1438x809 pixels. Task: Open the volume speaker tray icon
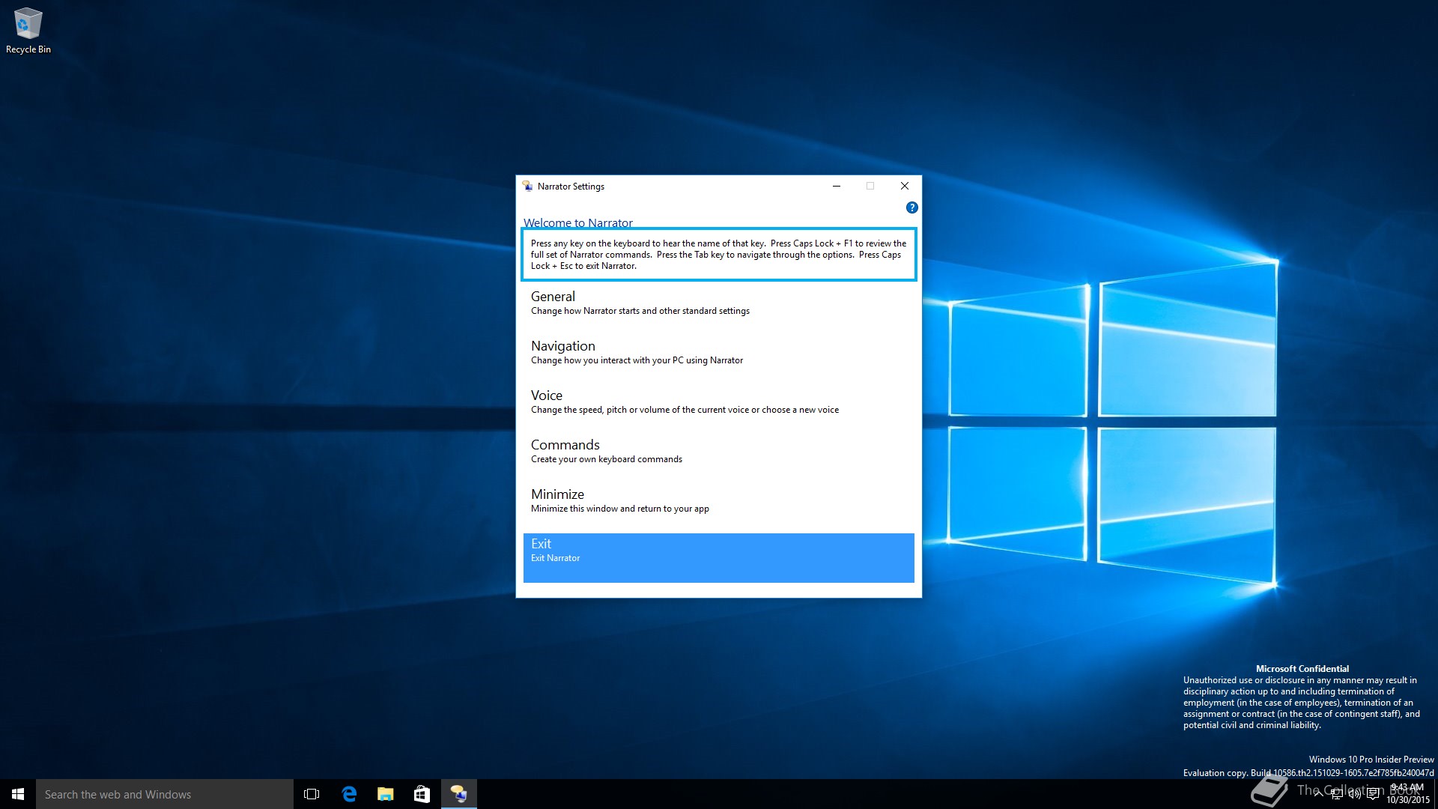[1355, 794]
